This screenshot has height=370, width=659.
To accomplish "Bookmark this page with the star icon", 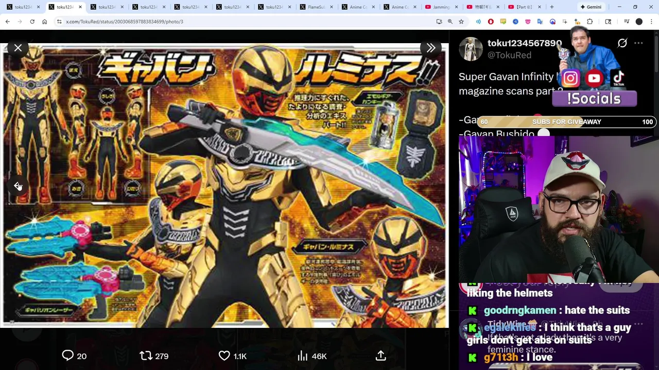I will (x=461, y=22).
